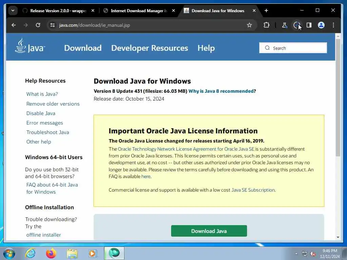
Task: Click the Java logo
Action: (30, 46)
